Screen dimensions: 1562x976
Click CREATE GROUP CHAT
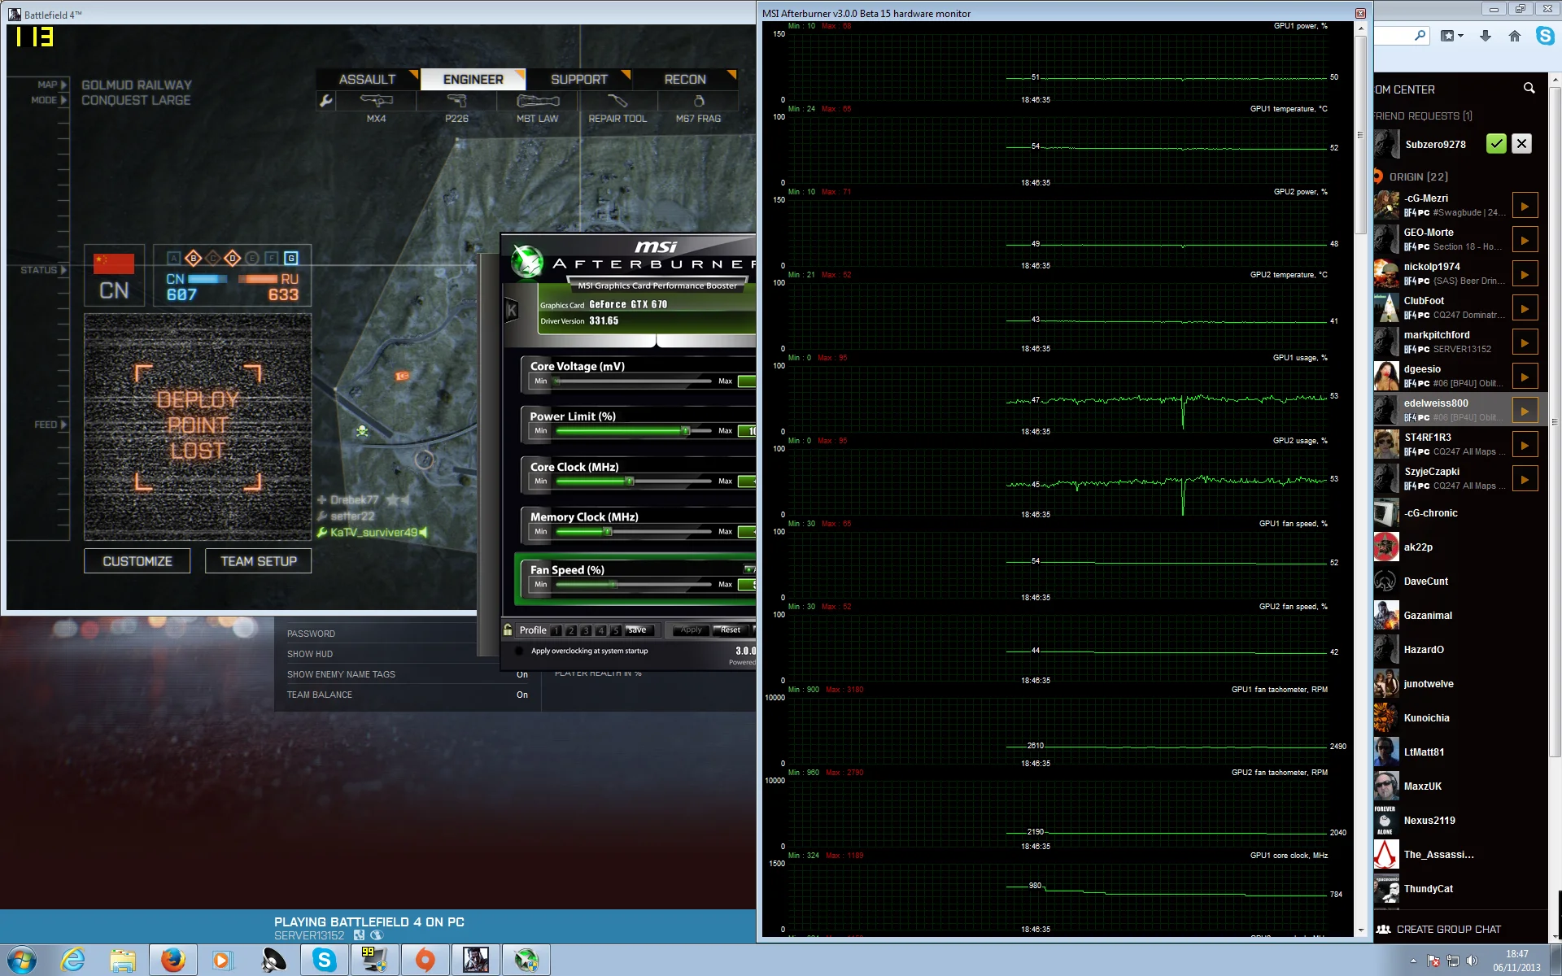tap(1439, 929)
